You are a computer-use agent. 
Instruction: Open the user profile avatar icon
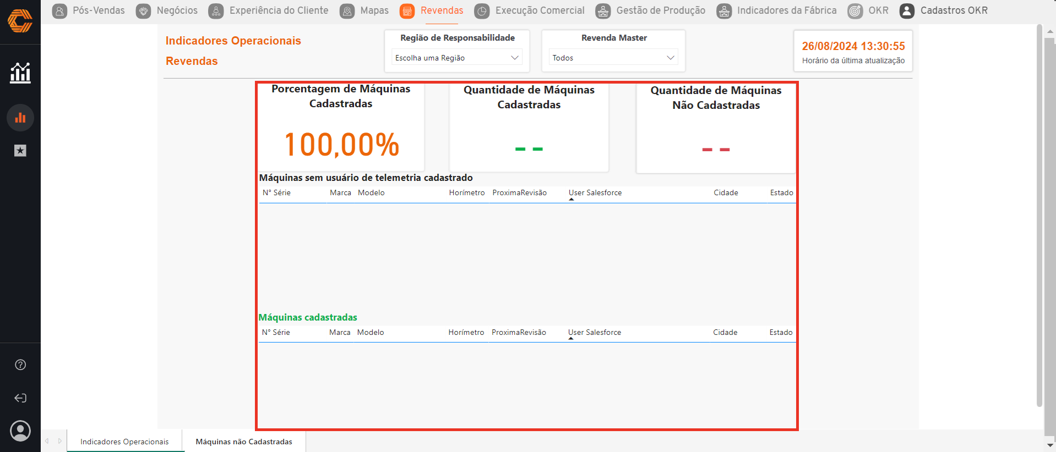[20, 431]
